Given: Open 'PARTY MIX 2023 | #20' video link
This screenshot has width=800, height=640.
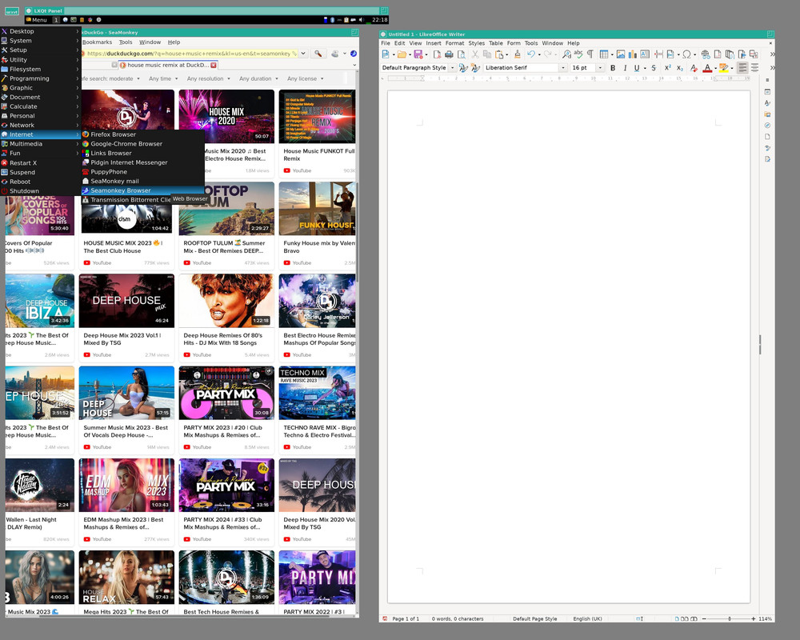Looking at the screenshot, I should [223, 431].
